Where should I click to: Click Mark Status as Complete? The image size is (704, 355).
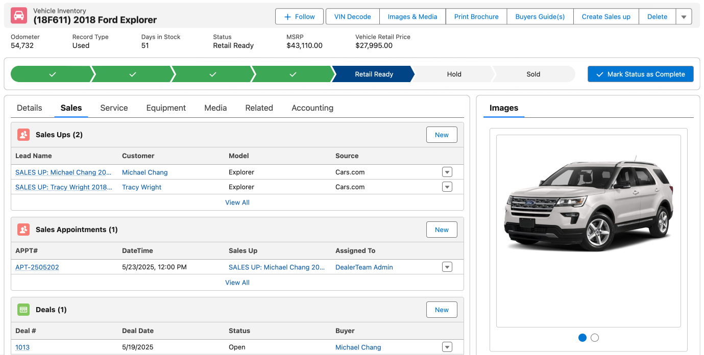pos(640,74)
